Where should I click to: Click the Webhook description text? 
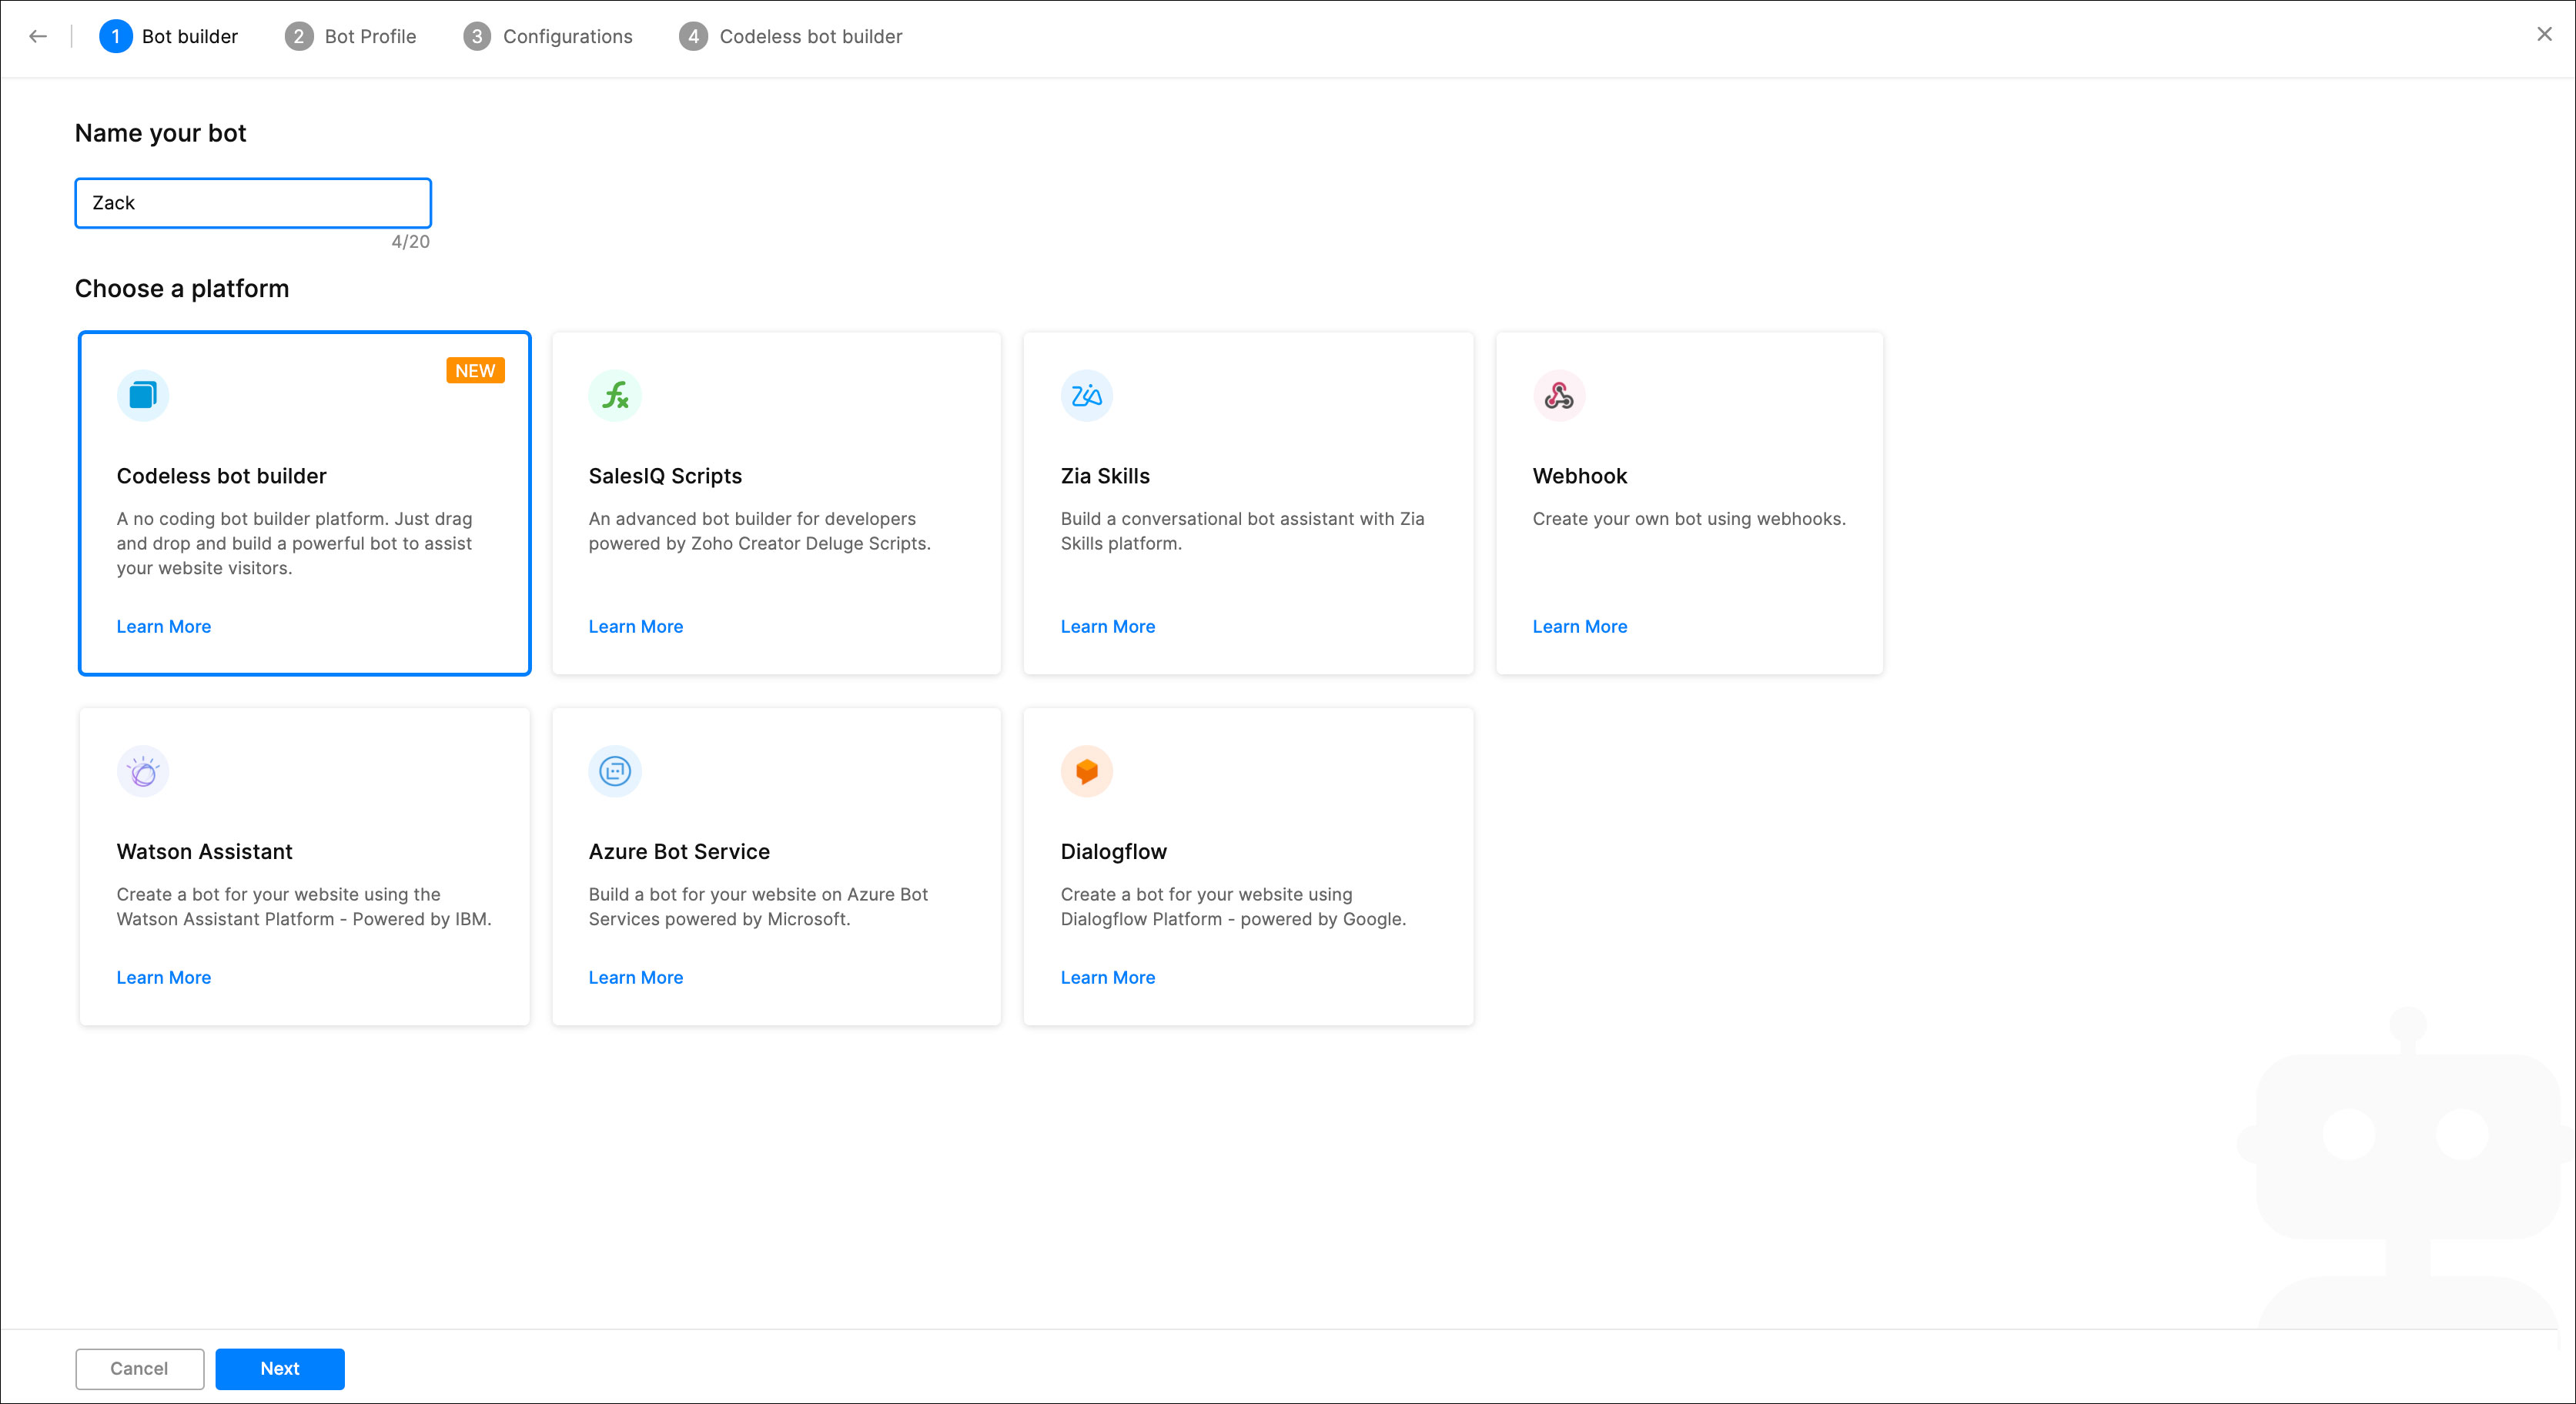click(x=1689, y=519)
